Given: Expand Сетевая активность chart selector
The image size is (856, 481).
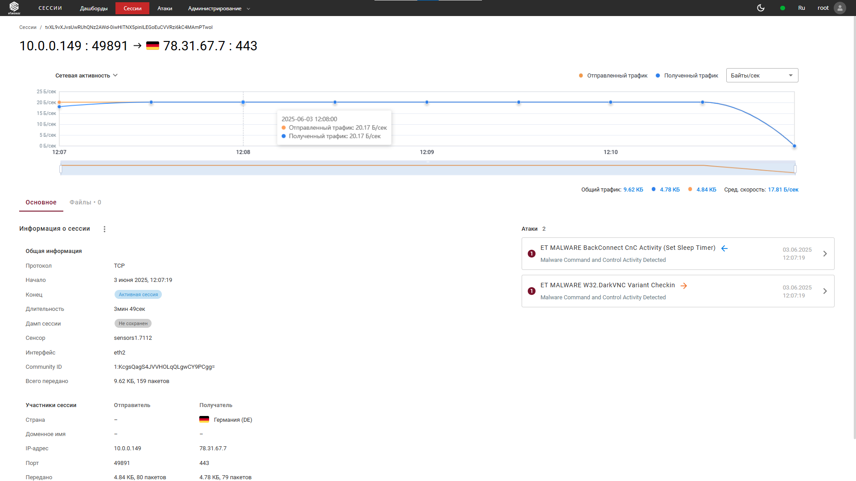Looking at the screenshot, I should [x=86, y=76].
